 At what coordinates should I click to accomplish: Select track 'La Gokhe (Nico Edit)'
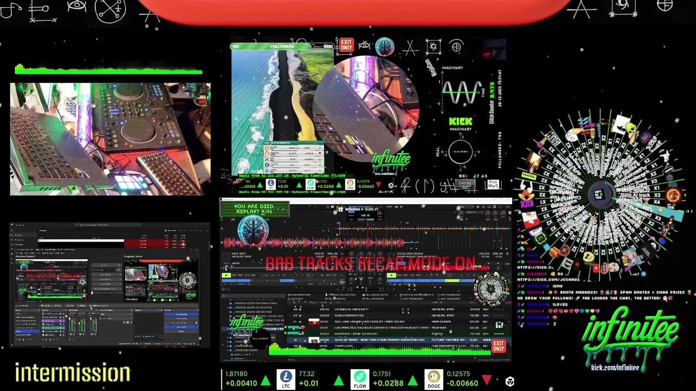pyautogui.click(x=399, y=309)
